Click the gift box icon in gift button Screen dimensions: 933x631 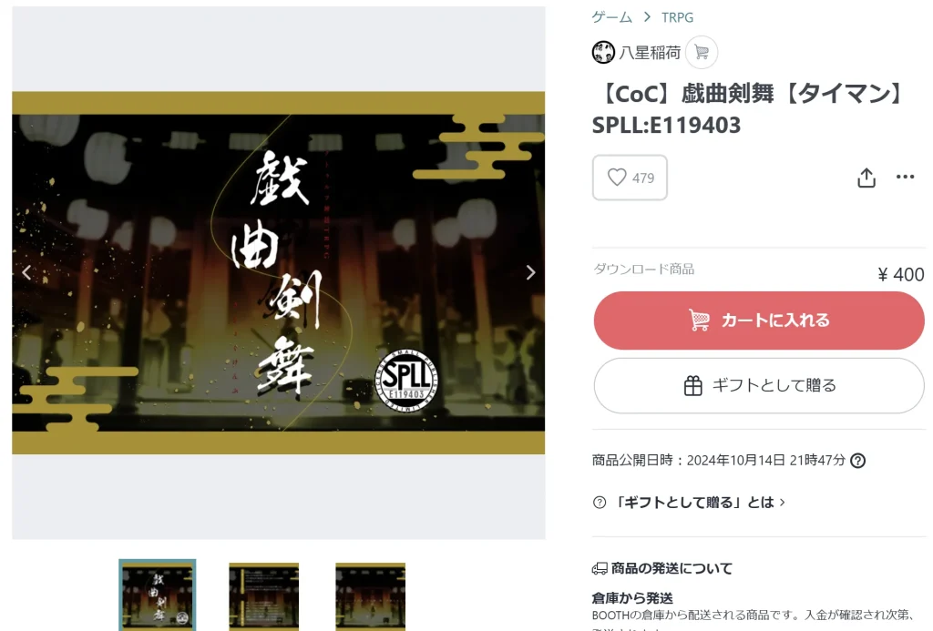pyautogui.click(x=692, y=385)
